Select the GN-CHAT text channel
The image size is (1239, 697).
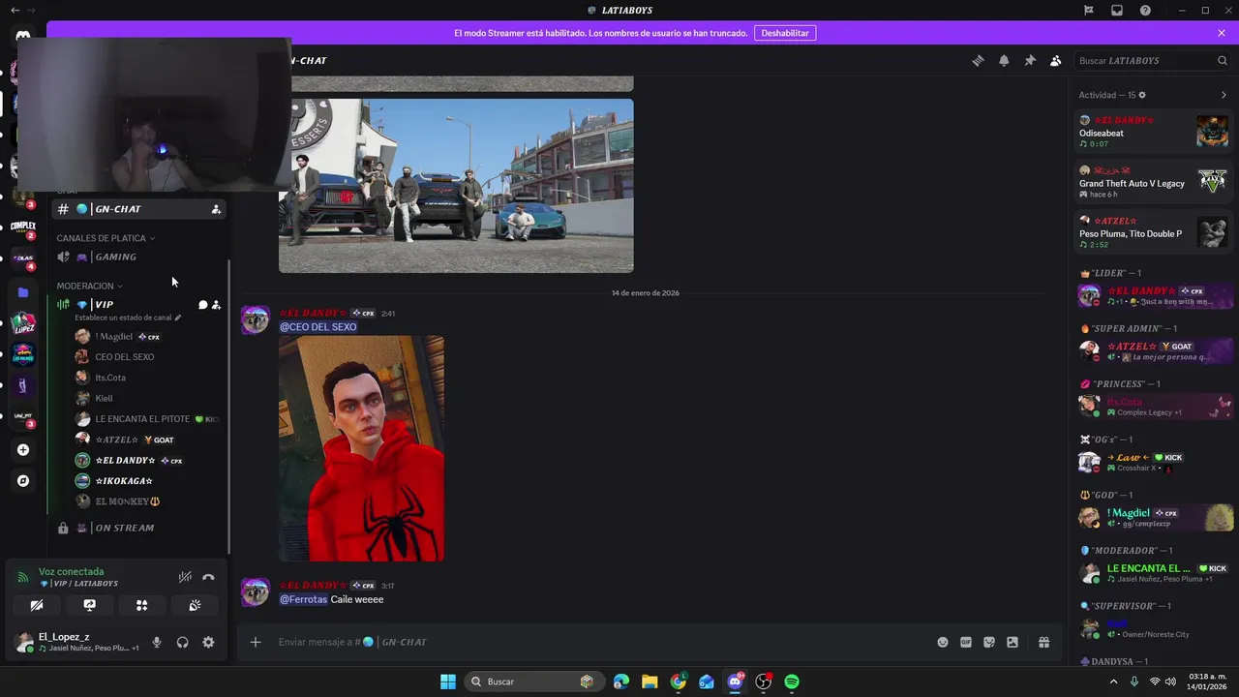(x=138, y=209)
